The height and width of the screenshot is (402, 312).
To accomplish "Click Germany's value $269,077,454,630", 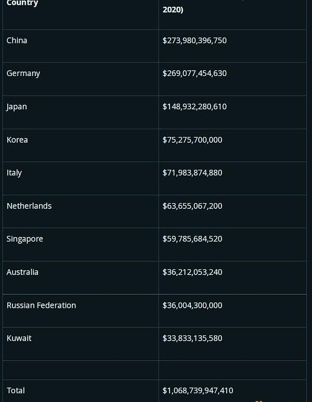I will pyautogui.click(x=194, y=73).
